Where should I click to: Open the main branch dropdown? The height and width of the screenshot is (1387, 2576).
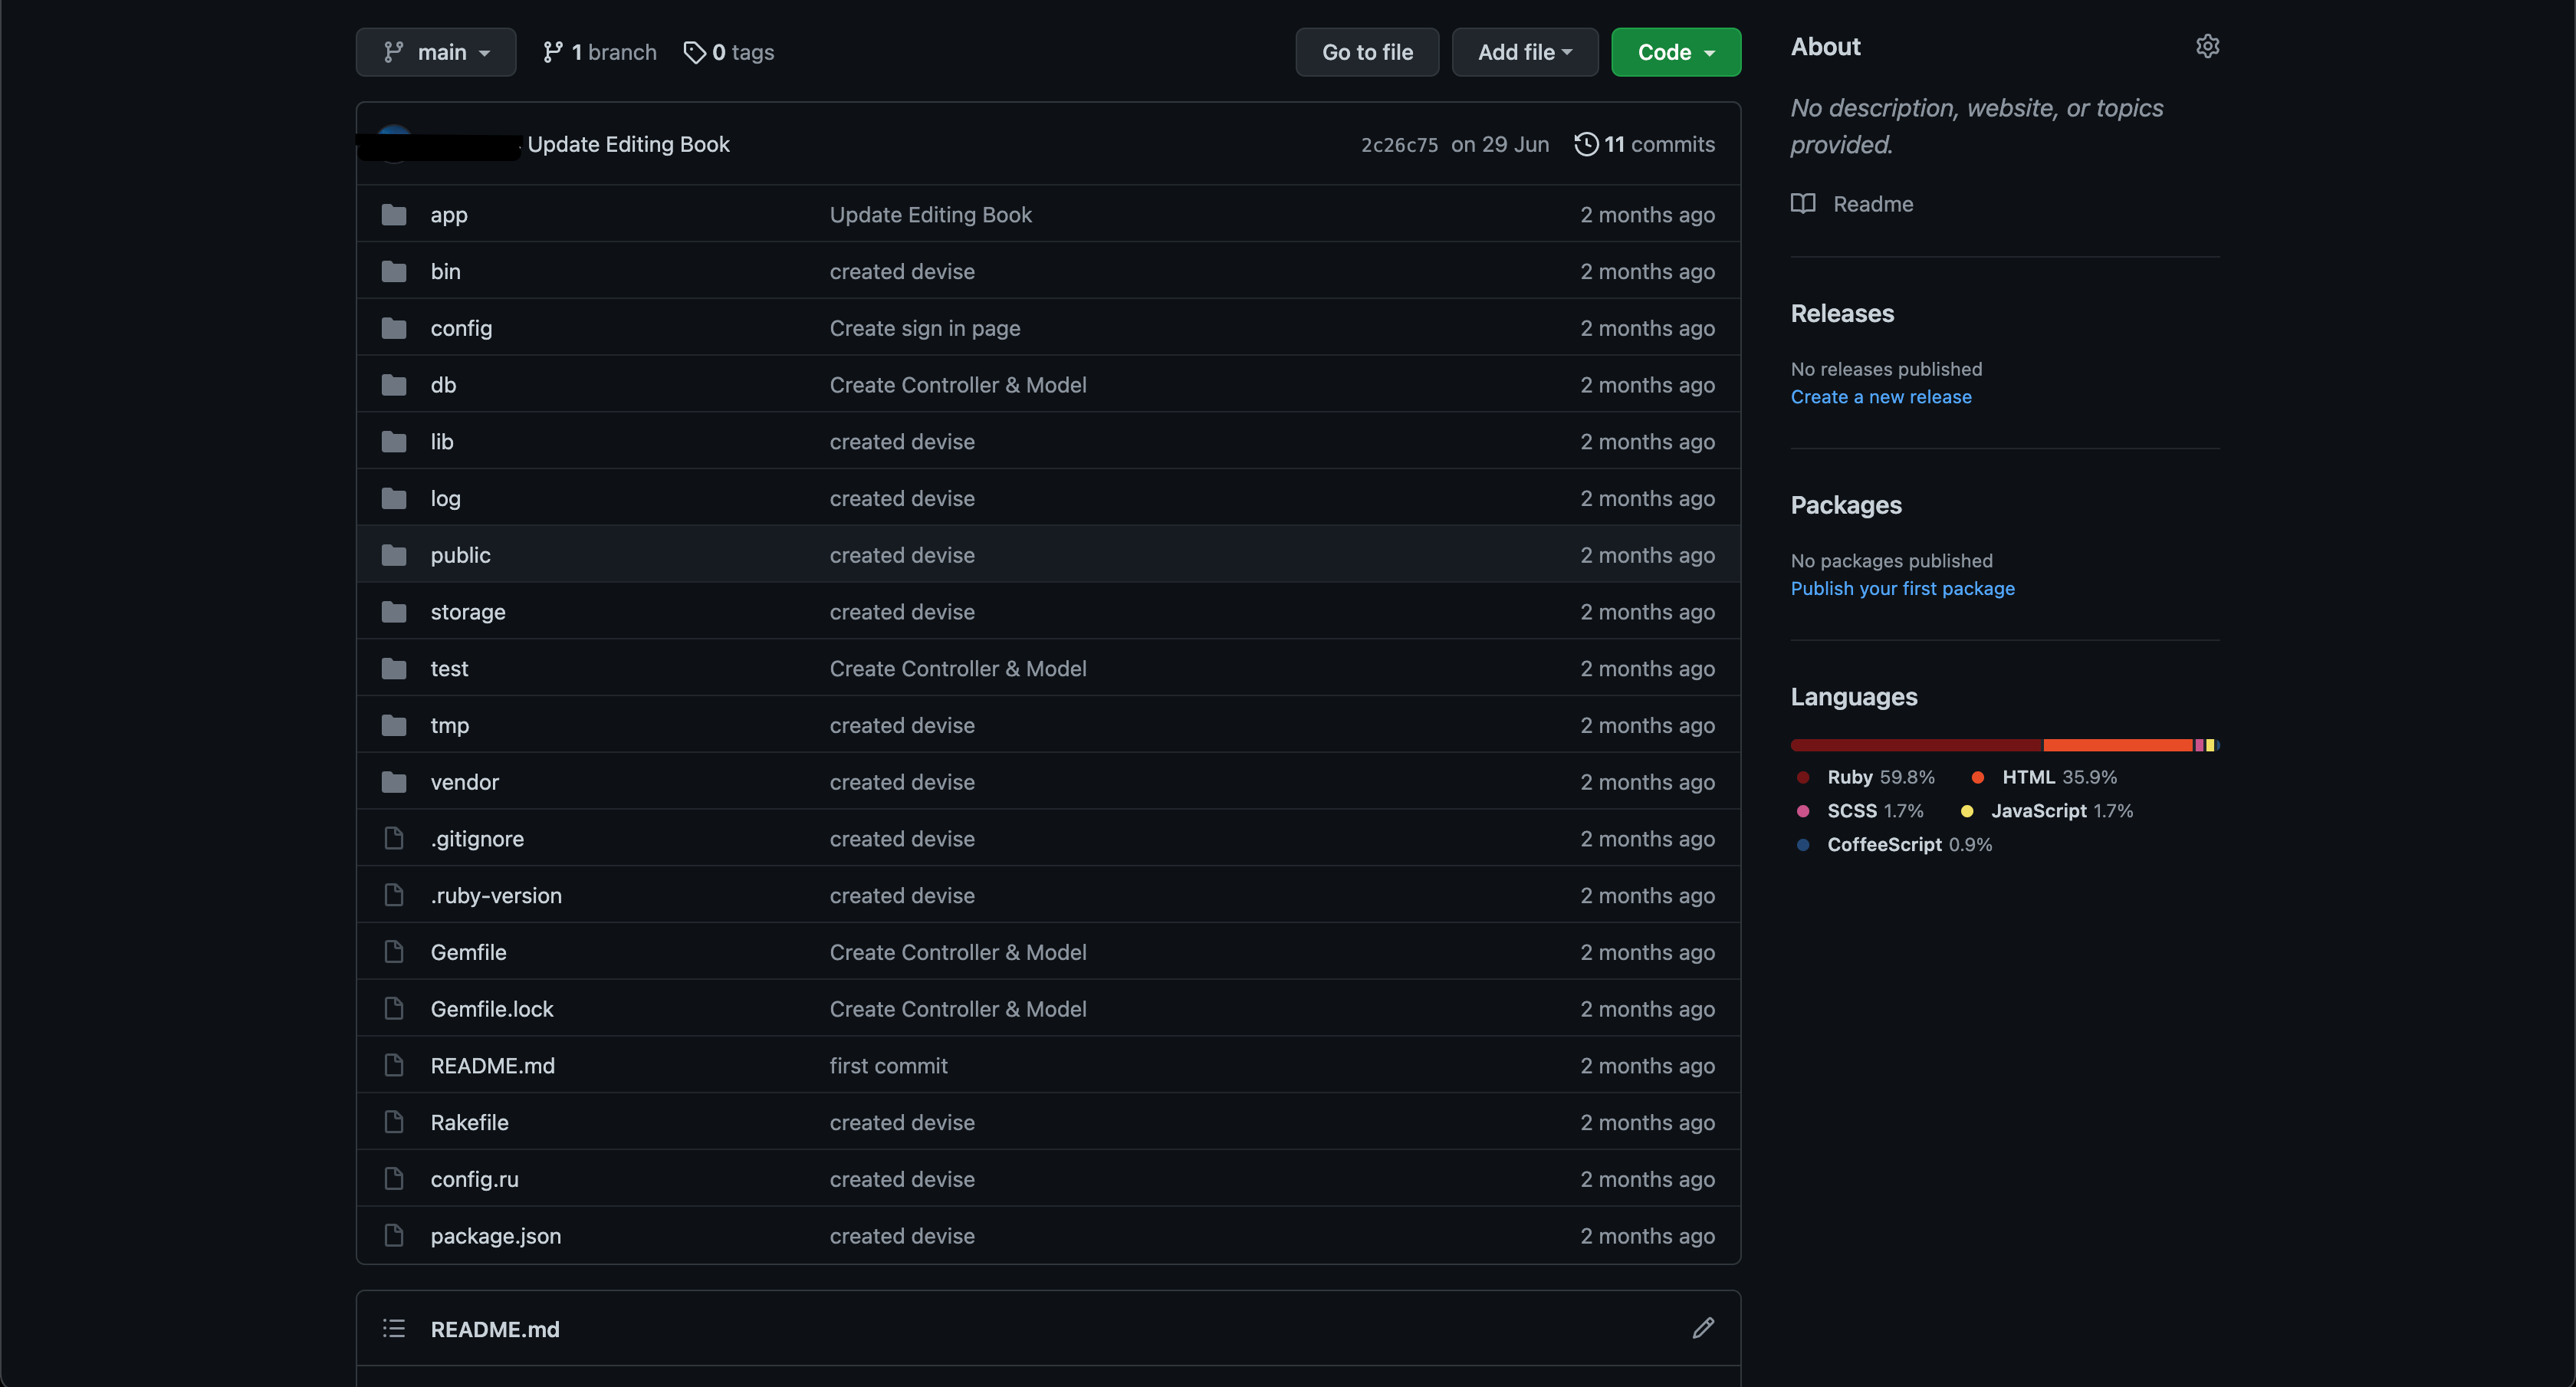[436, 52]
